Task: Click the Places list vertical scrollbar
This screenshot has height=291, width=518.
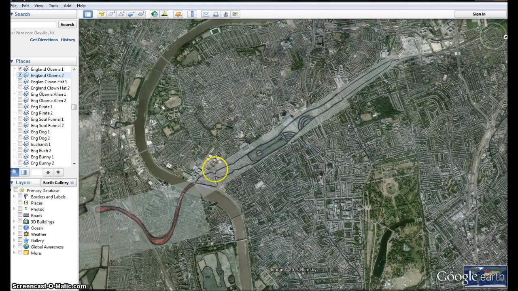Action: click(74, 107)
